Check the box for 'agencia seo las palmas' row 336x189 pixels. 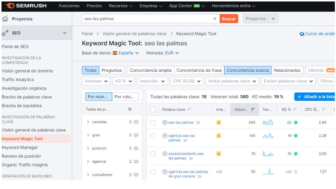153,135
